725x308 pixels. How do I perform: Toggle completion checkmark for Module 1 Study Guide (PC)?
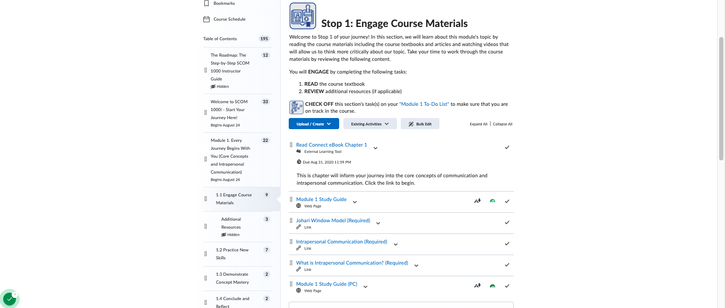click(507, 286)
